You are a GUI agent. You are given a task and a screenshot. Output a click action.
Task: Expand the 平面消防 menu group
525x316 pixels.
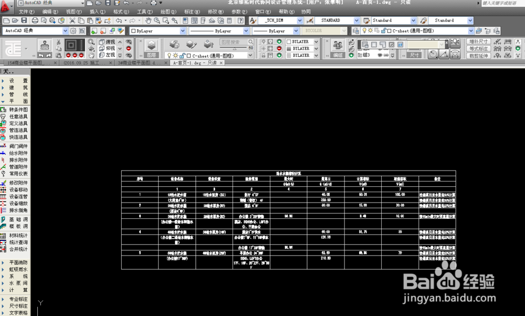click(x=15, y=263)
